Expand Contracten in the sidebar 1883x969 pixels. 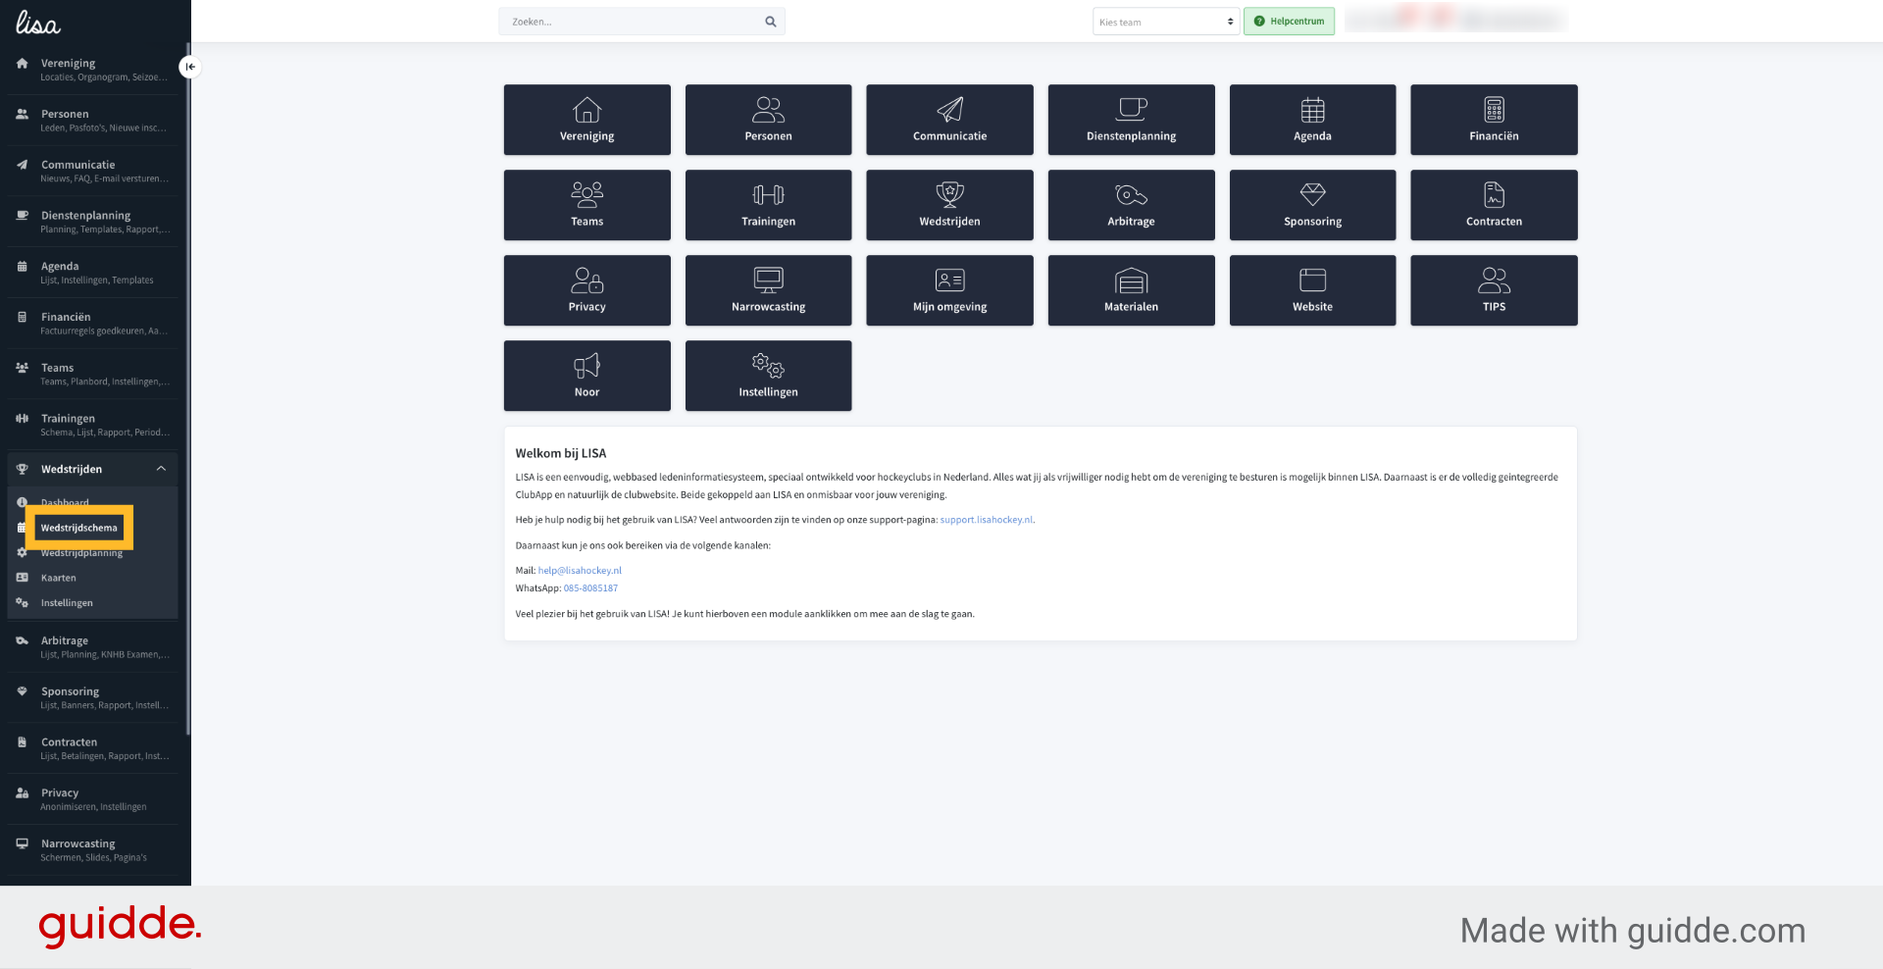click(x=92, y=748)
